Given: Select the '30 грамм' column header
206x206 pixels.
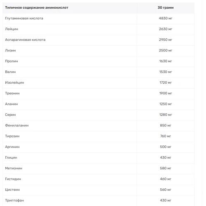Looking at the screenshot, I should (x=166, y=7).
